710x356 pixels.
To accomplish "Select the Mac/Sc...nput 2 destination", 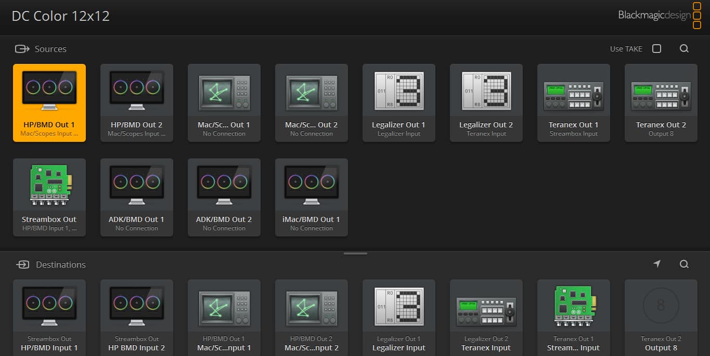I will 312,318.
